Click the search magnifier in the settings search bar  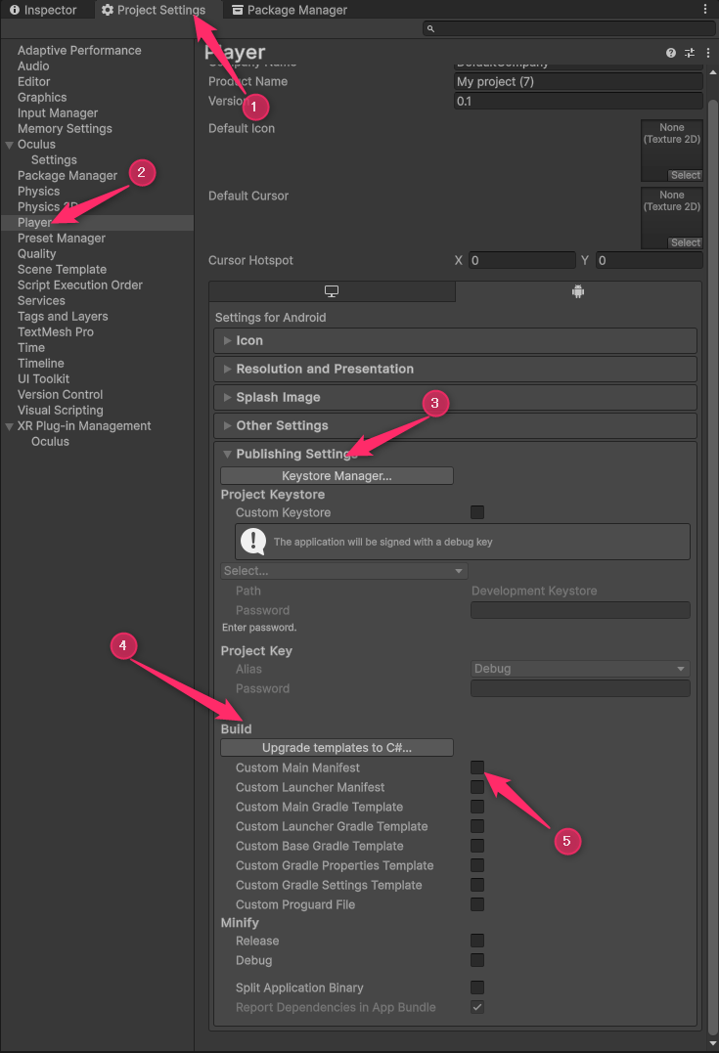pos(429,28)
